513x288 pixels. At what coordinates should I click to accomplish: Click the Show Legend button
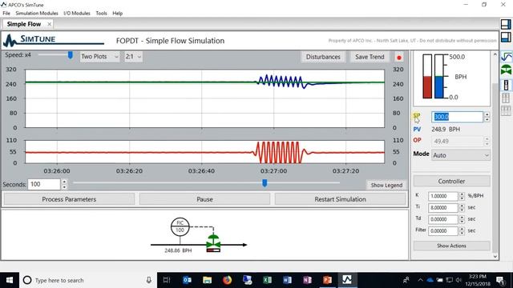pyautogui.click(x=386, y=185)
